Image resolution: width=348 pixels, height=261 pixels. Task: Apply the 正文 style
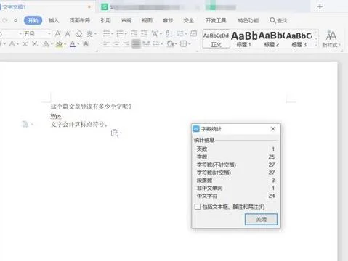coord(217,38)
